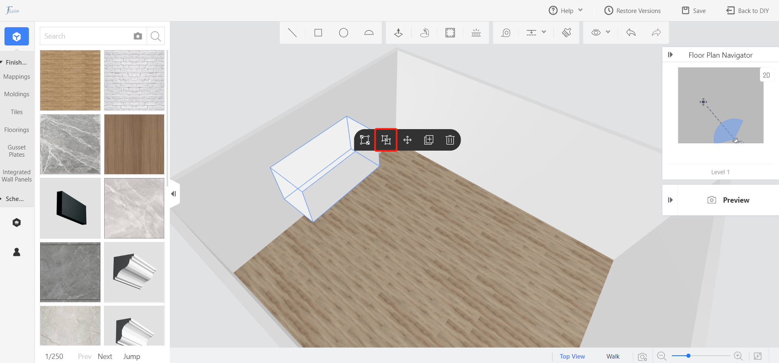
Task: Select the circle drawing tool
Action: click(x=344, y=33)
